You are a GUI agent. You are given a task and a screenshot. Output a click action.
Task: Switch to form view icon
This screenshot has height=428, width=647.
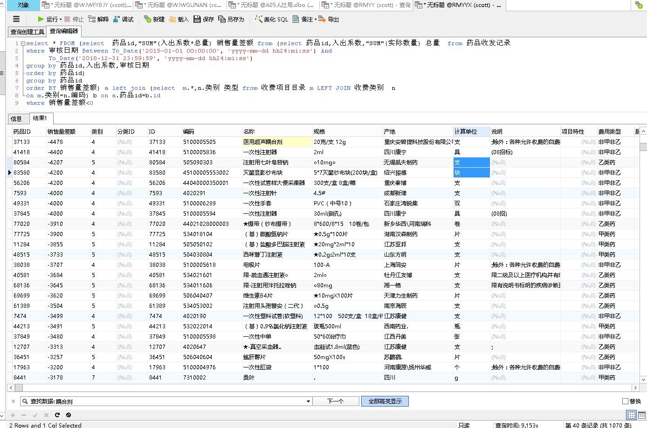642,415
